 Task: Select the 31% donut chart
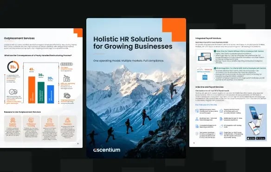pyautogui.click(x=13, y=67)
